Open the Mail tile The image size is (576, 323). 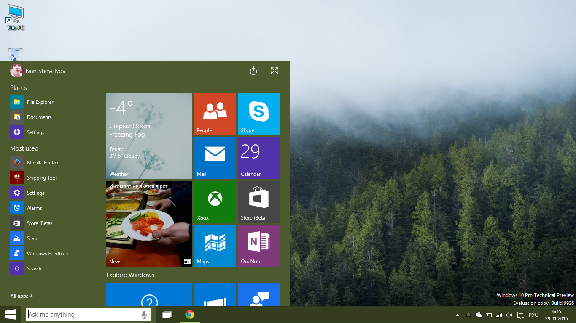[x=215, y=158]
